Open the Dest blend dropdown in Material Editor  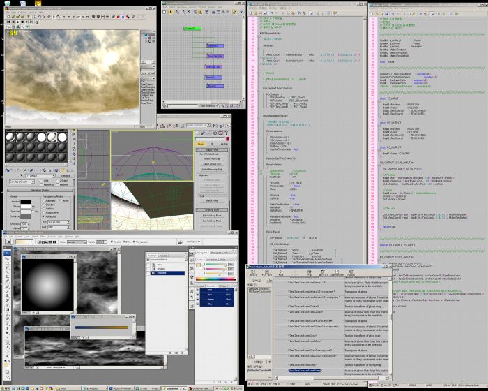59,227
